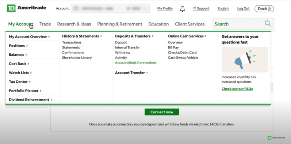Open Balances from the menu
The width and height of the screenshot is (291, 144).
click(x=18, y=55)
